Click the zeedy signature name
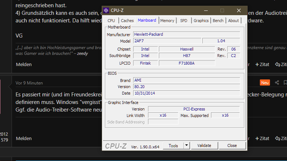The width and height of the screenshot is (287, 161). coord(83,53)
